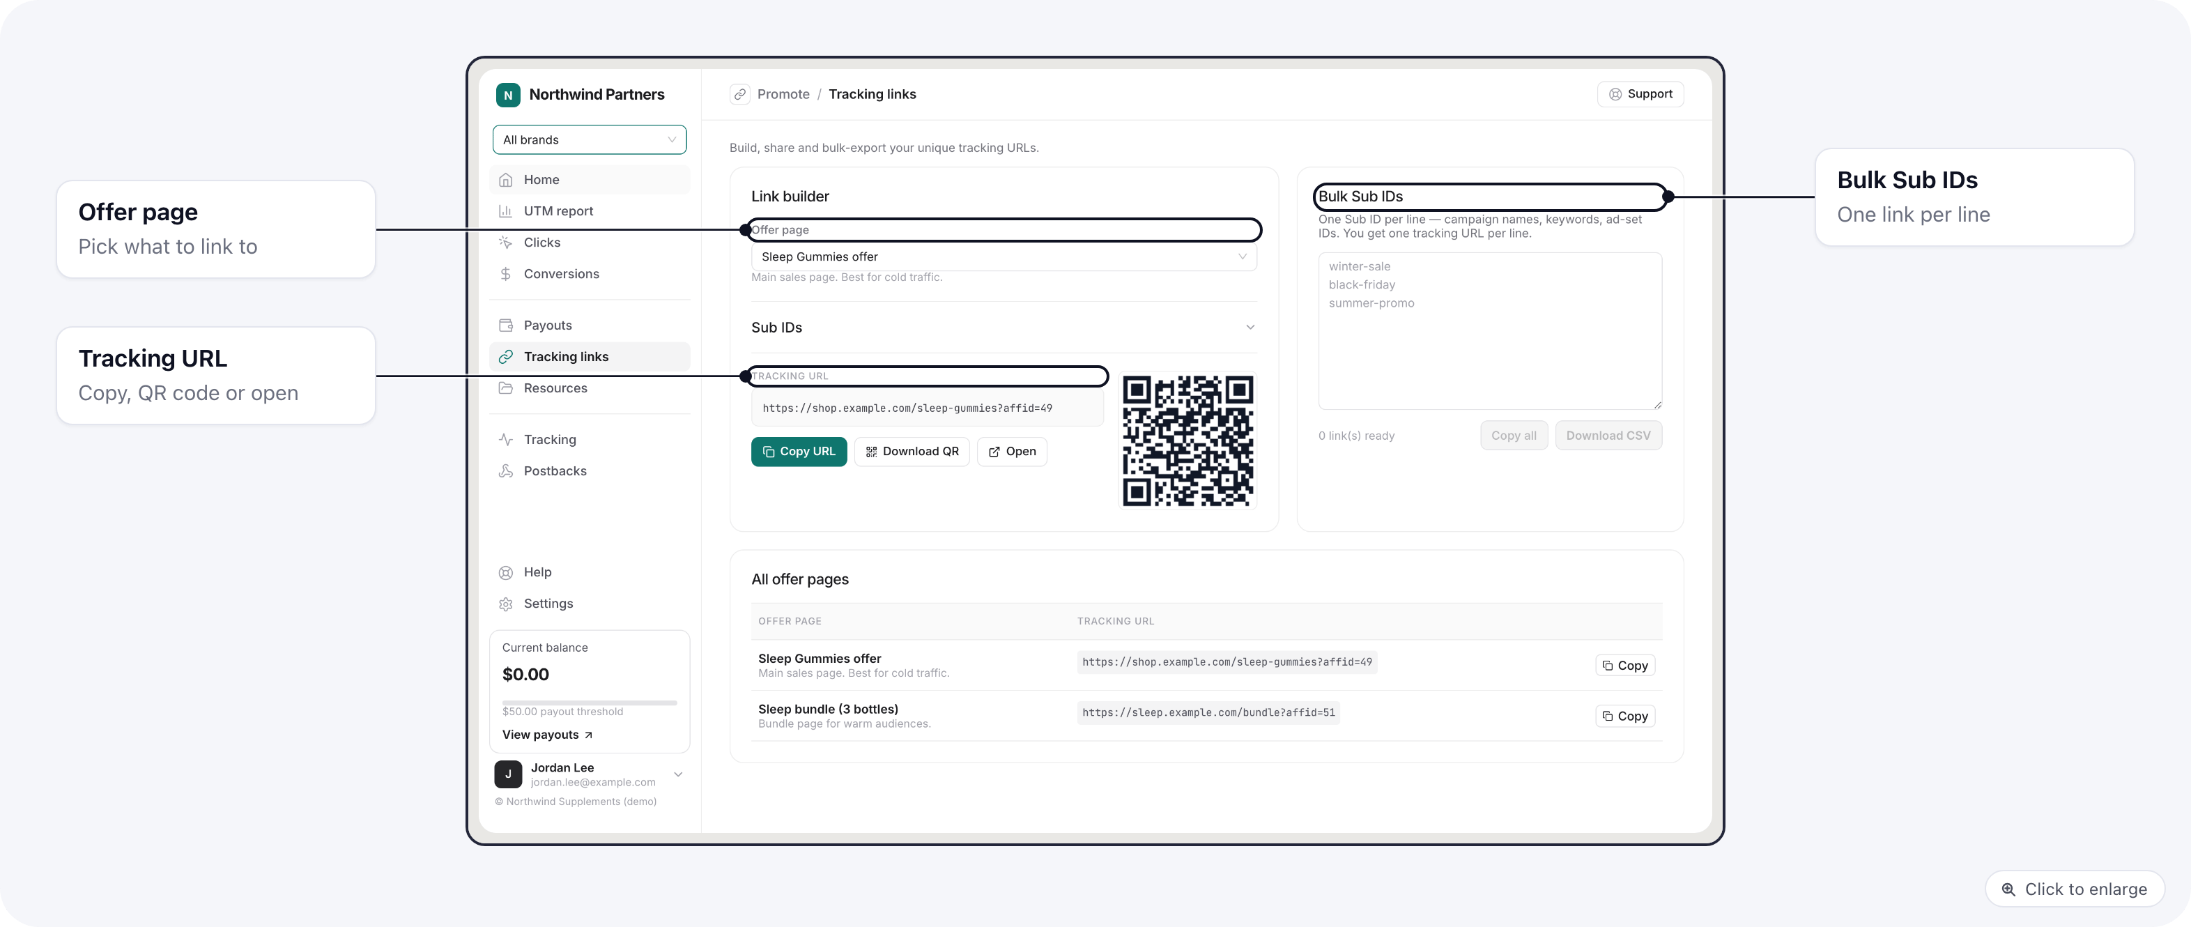This screenshot has height=927, width=2191.
Task: Go to UTM report page
Action: [590, 211]
